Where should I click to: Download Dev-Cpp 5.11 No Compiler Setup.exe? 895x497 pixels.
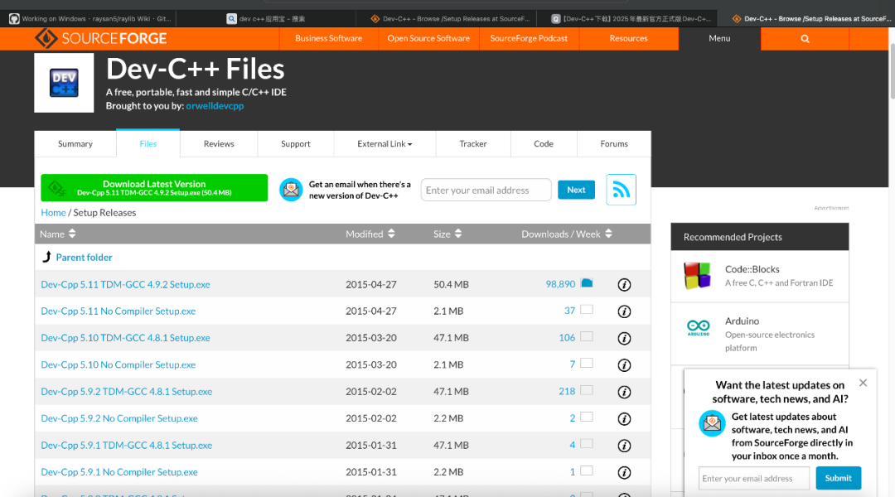click(x=119, y=311)
